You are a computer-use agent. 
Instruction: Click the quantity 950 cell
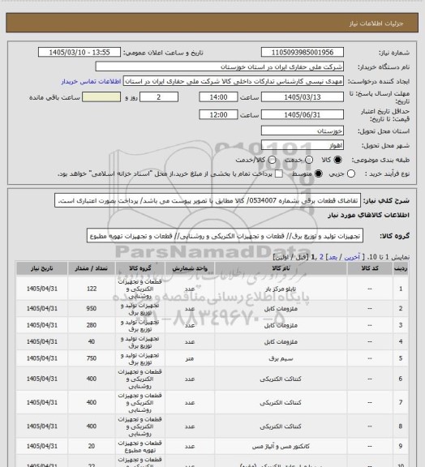tap(91, 309)
